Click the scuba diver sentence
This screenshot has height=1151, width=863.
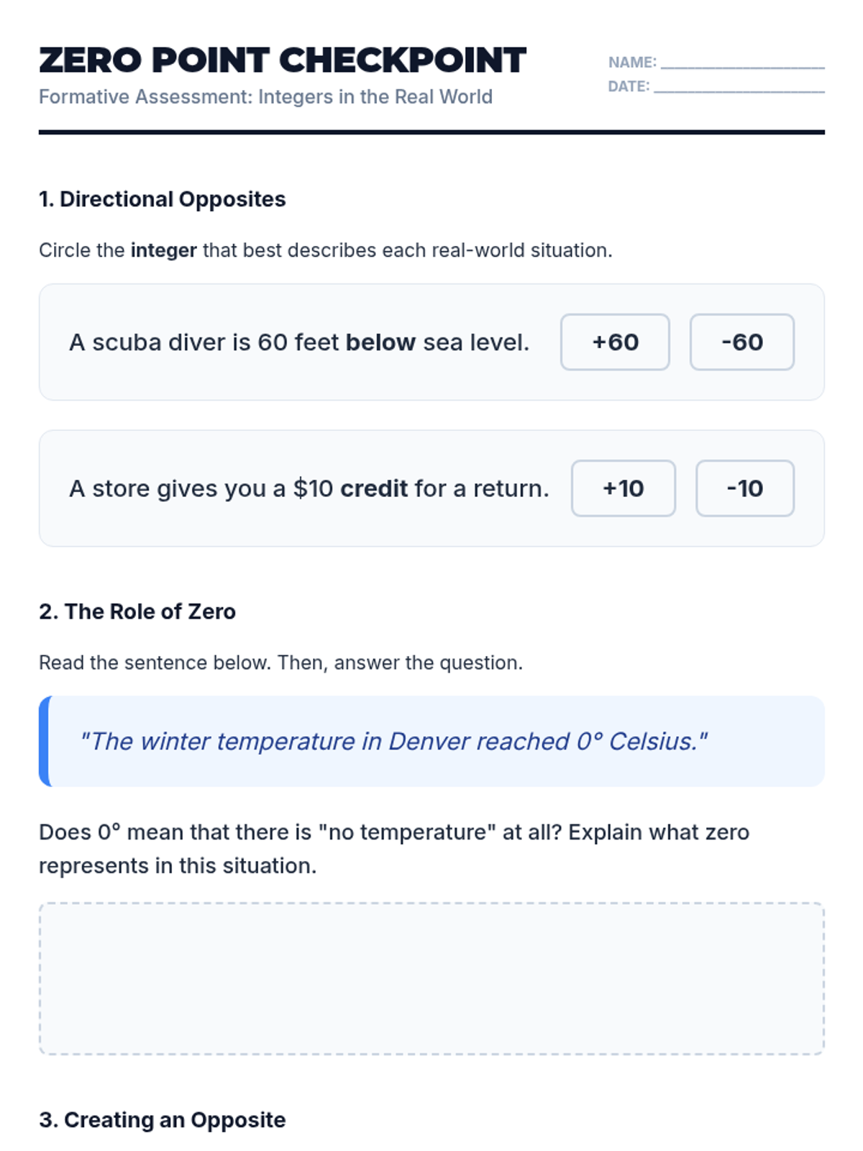[x=298, y=342]
